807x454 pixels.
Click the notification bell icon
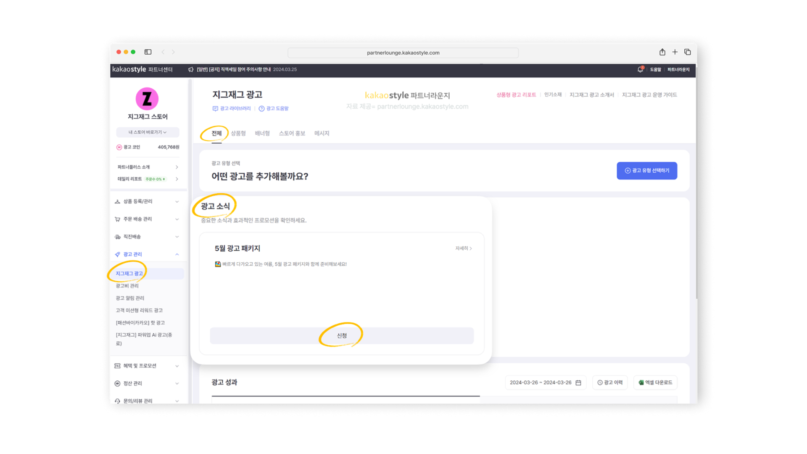640,69
